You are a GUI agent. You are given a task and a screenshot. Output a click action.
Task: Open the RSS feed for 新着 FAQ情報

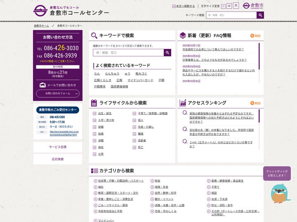(x=255, y=36)
